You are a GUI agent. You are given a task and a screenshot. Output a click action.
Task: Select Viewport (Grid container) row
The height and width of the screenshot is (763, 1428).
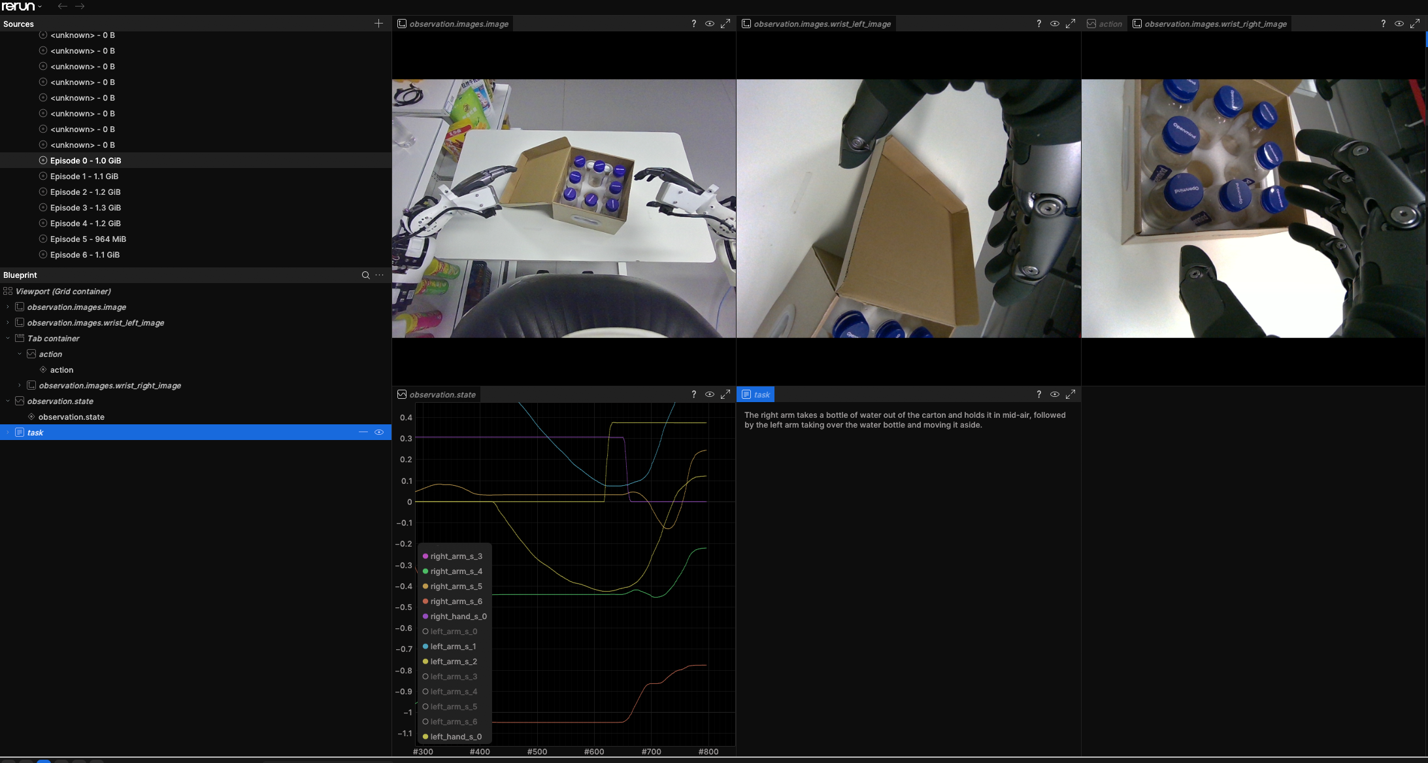pyautogui.click(x=195, y=291)
